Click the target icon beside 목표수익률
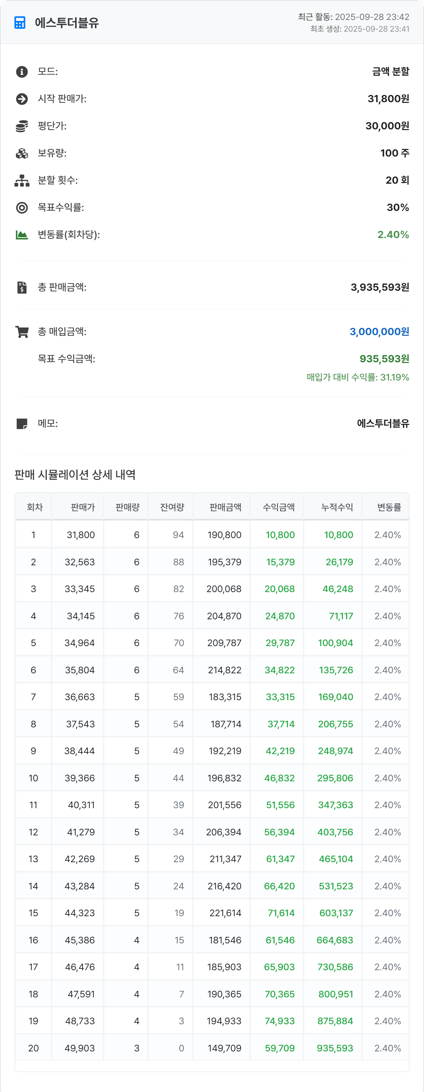Image resolution: width=424 pixels, height=1092 pixels. (x=22, y=208)
